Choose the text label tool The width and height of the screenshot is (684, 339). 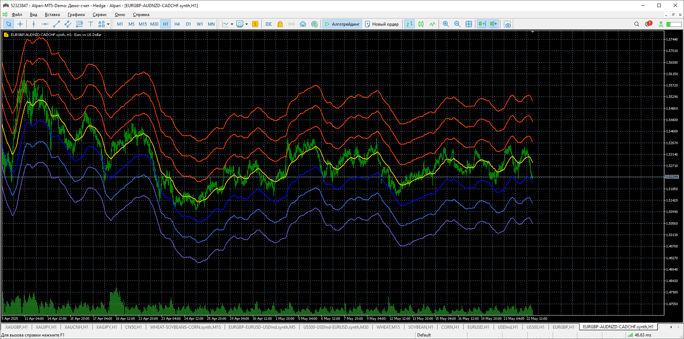click(91, 24)
